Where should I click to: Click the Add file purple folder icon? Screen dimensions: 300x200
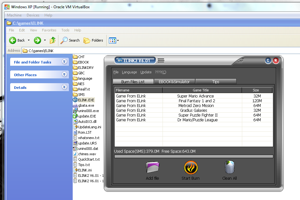pyautogui.click(x=152, y=167)
